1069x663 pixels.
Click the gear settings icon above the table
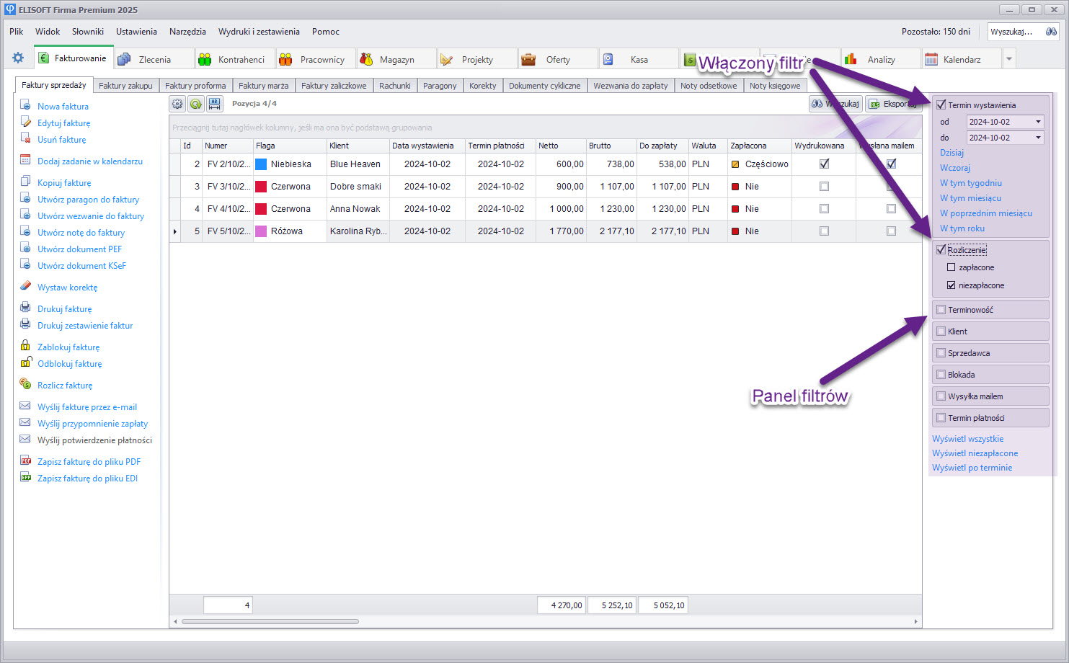177,104
